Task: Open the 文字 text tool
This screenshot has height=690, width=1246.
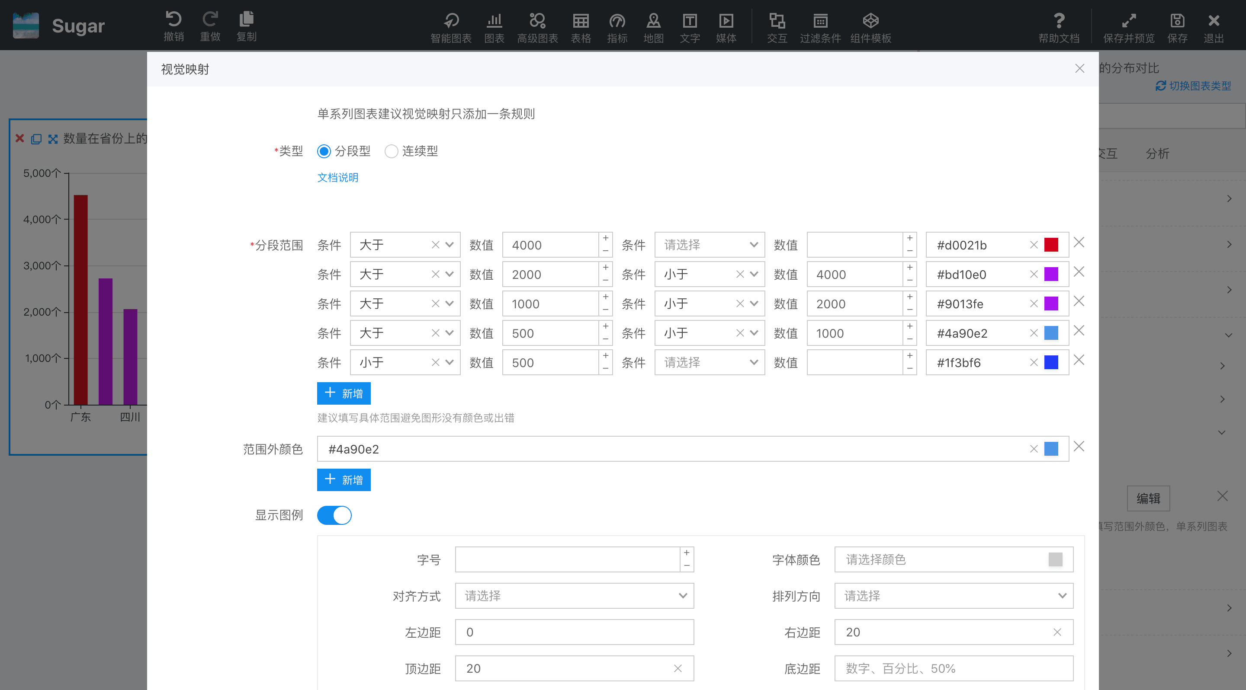Action: pos(690,28)
